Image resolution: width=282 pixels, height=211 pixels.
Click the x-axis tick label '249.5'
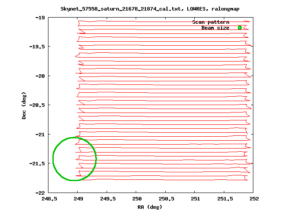(108, 199)
